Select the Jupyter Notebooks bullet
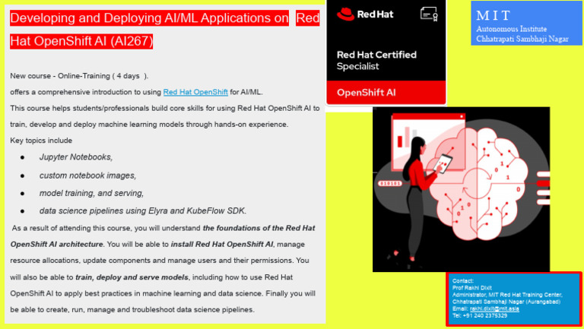 (75, 157)
